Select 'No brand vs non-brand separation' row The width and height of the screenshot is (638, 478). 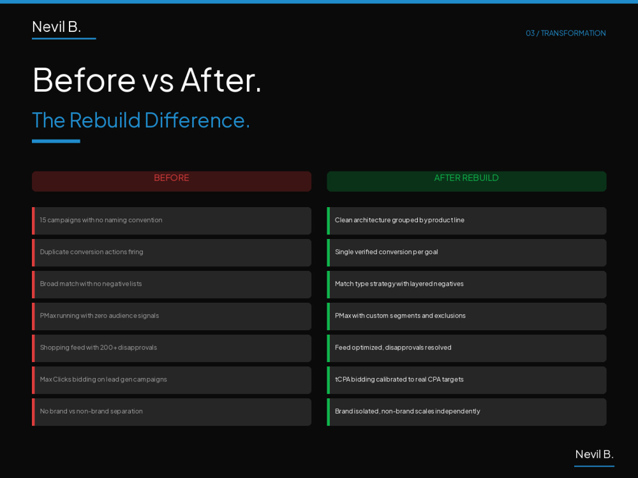[x=172, y=412]
